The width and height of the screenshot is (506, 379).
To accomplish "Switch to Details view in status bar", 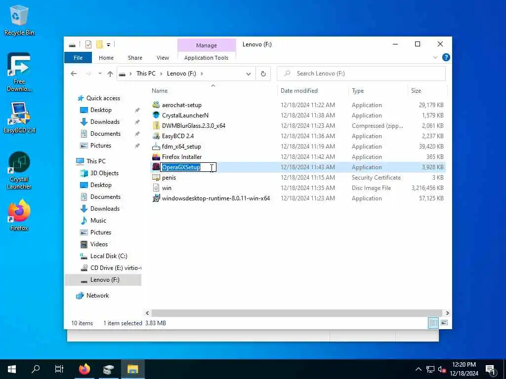I will click(x=433, y=323).
